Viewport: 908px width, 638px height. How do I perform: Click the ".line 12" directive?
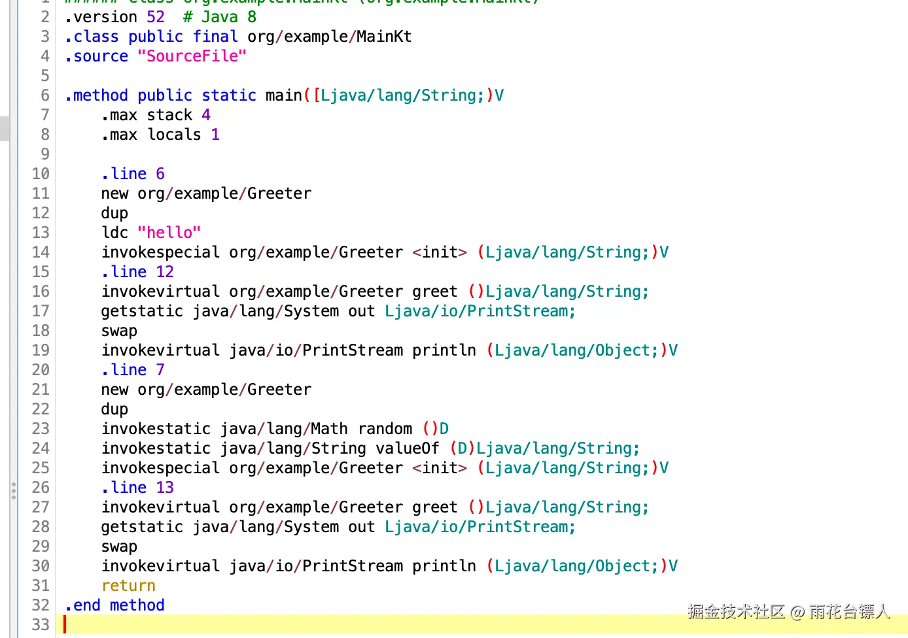[138, 272]
